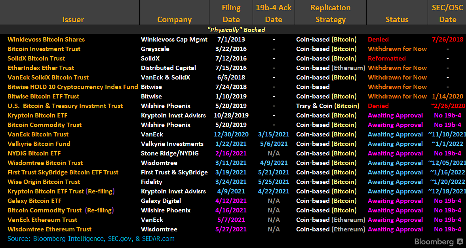Select the SolidX Bitcoin Trust issuer cell
Viewport: 466px width, 248px height.
(x=36, y=58)
